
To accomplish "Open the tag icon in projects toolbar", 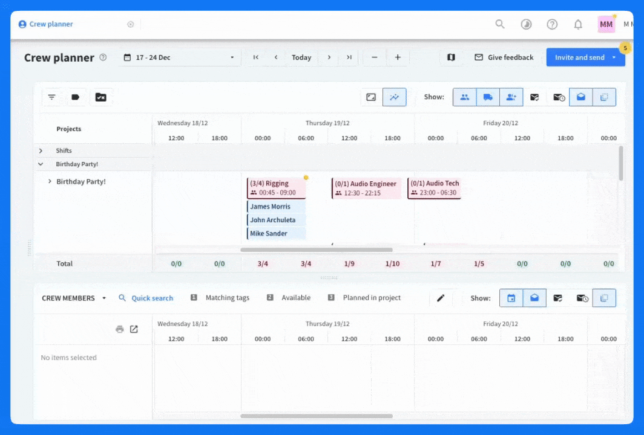I will click(75, 97).
